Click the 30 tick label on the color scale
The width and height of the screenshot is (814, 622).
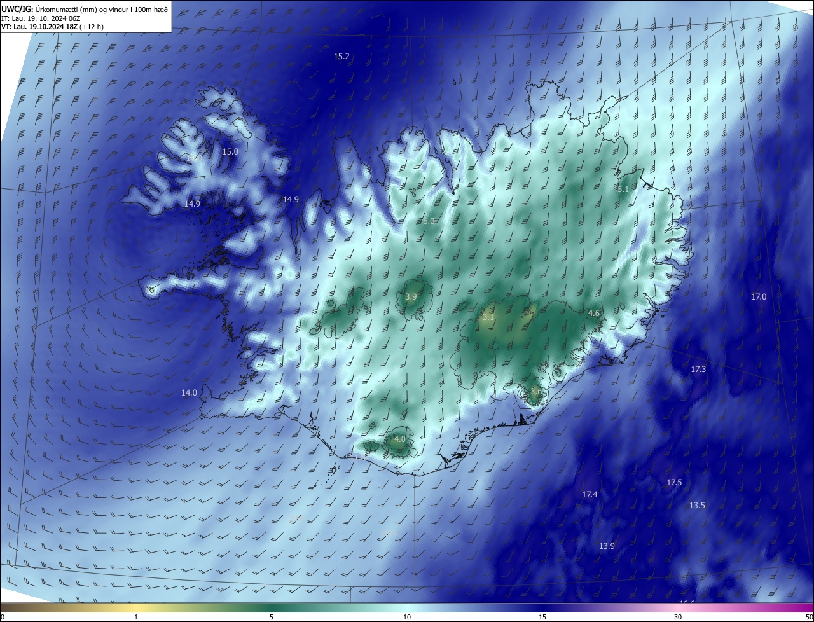678,618
